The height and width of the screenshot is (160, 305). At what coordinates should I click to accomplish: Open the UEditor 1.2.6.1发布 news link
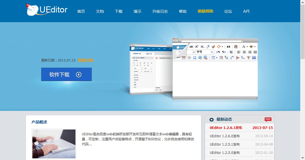[226, 128]
